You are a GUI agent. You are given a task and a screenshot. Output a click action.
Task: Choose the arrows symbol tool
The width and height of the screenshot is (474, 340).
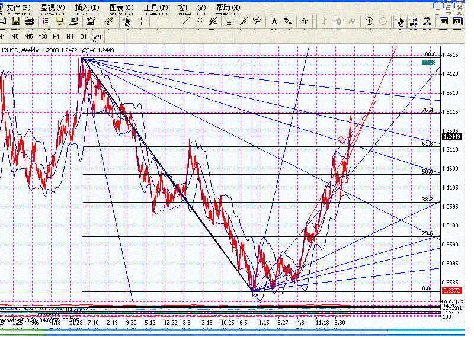[289, 21]
